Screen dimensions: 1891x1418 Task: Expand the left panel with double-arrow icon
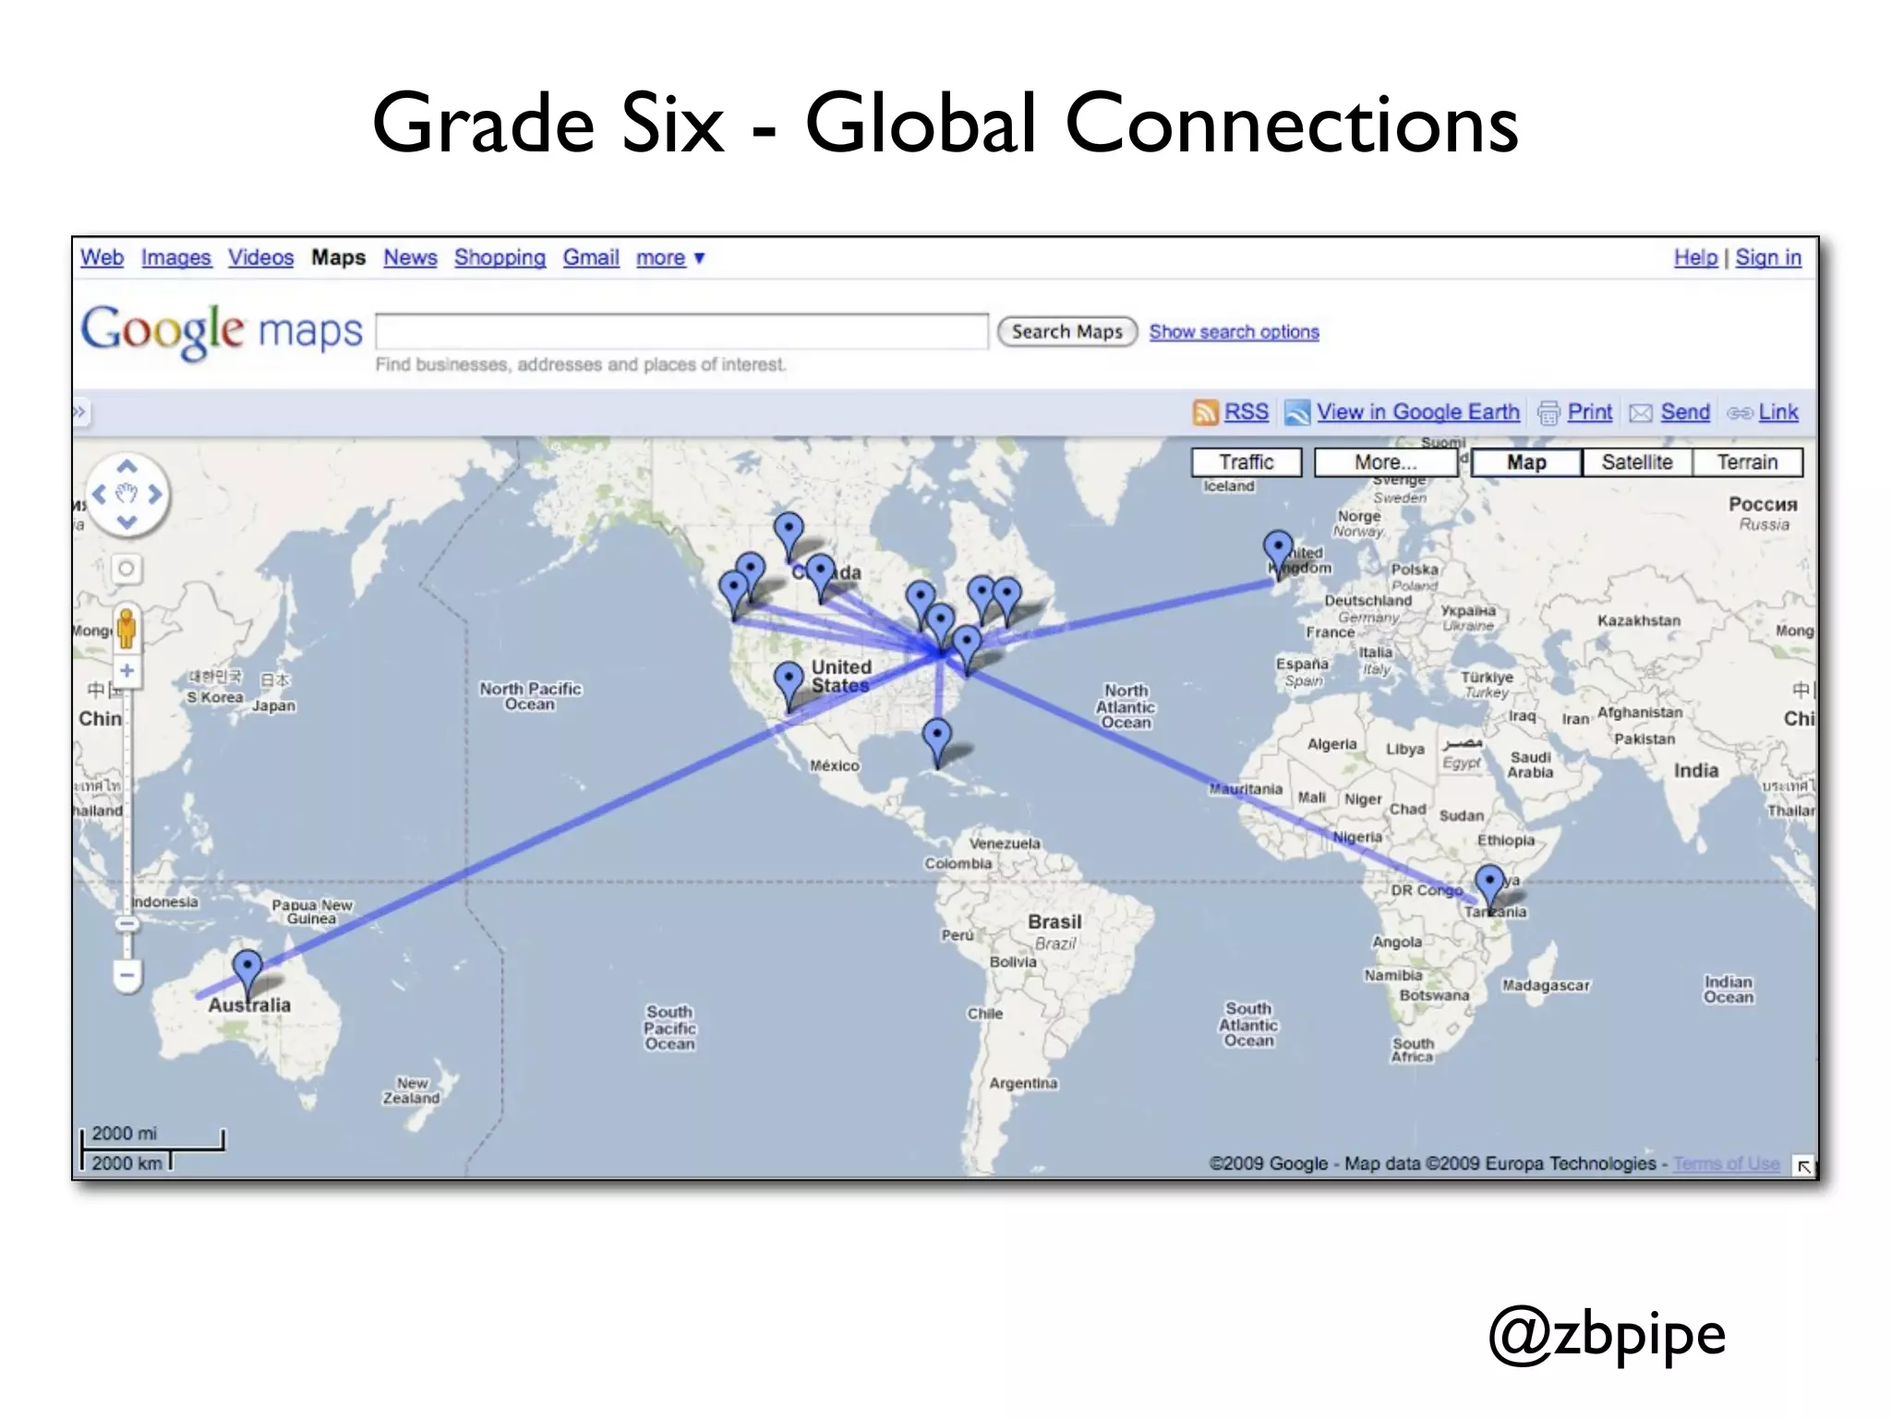click(79, 412)
